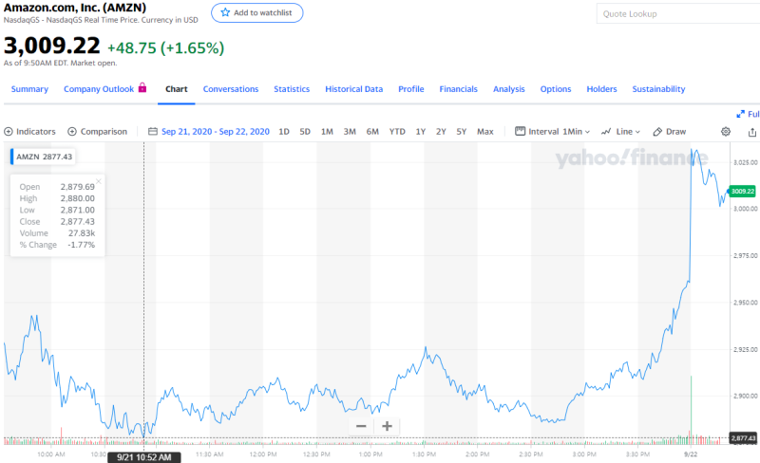Click the 9/21 10:52 AM crosshair time label
The height and width of the screenshot is (463, 760).
tap(144, 457)
